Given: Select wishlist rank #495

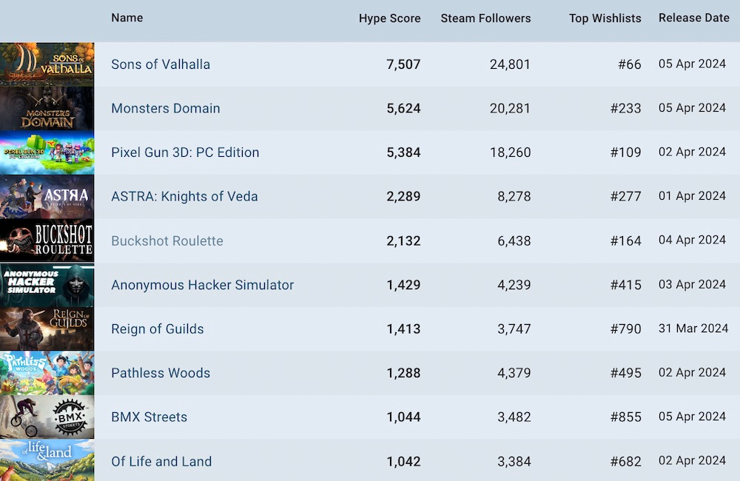Looking at the screenshot, I should click(x=626, y=373).
